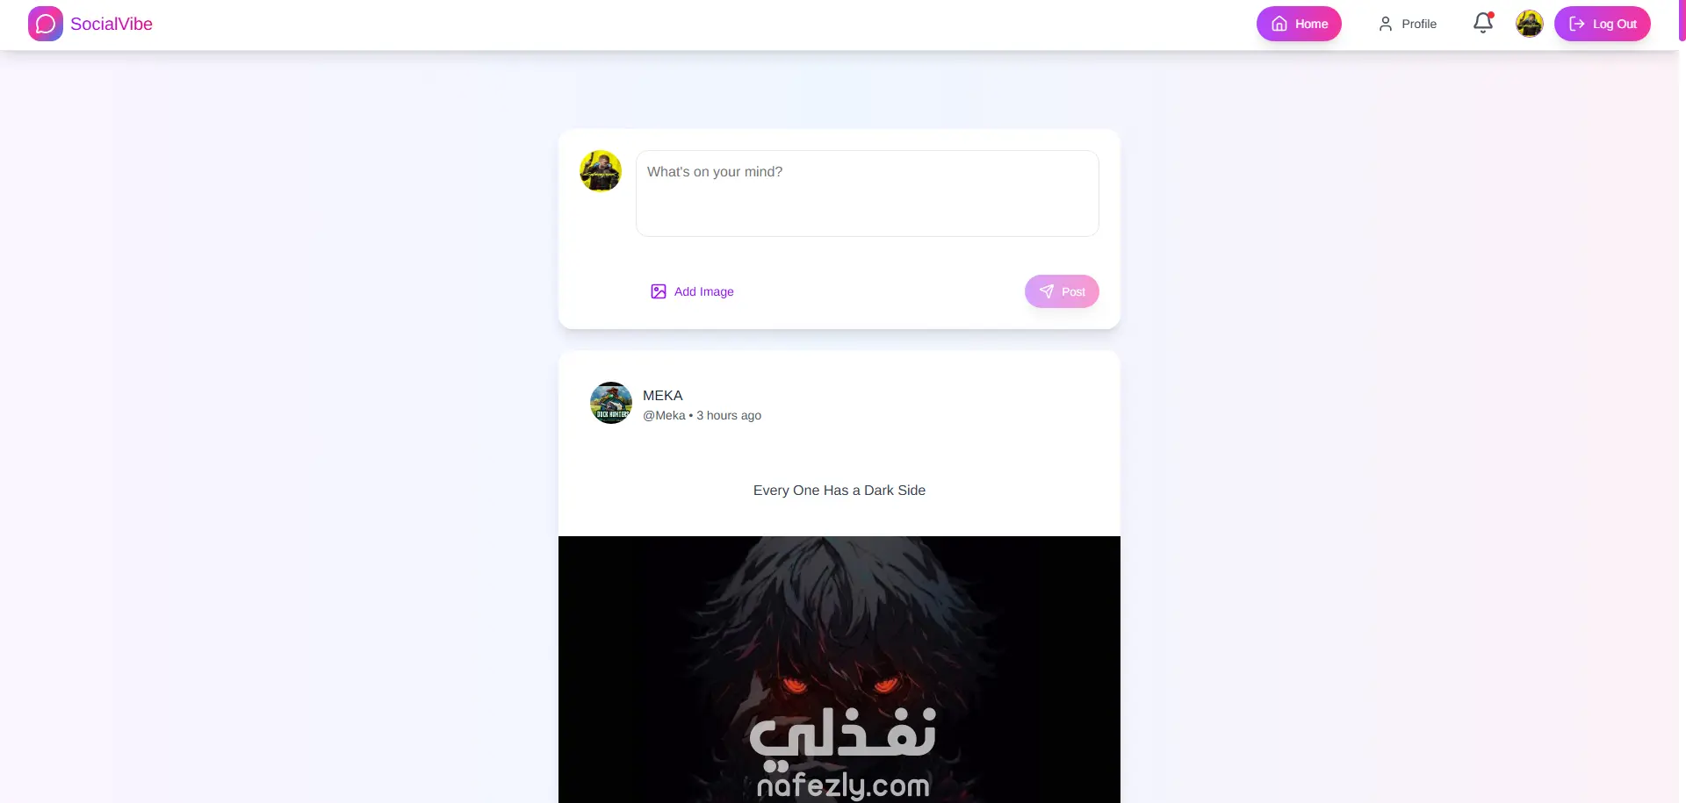This screenshot has height=803, width=1686.
Task: Go to the Profile page
Action: (x=1408, y=24)
